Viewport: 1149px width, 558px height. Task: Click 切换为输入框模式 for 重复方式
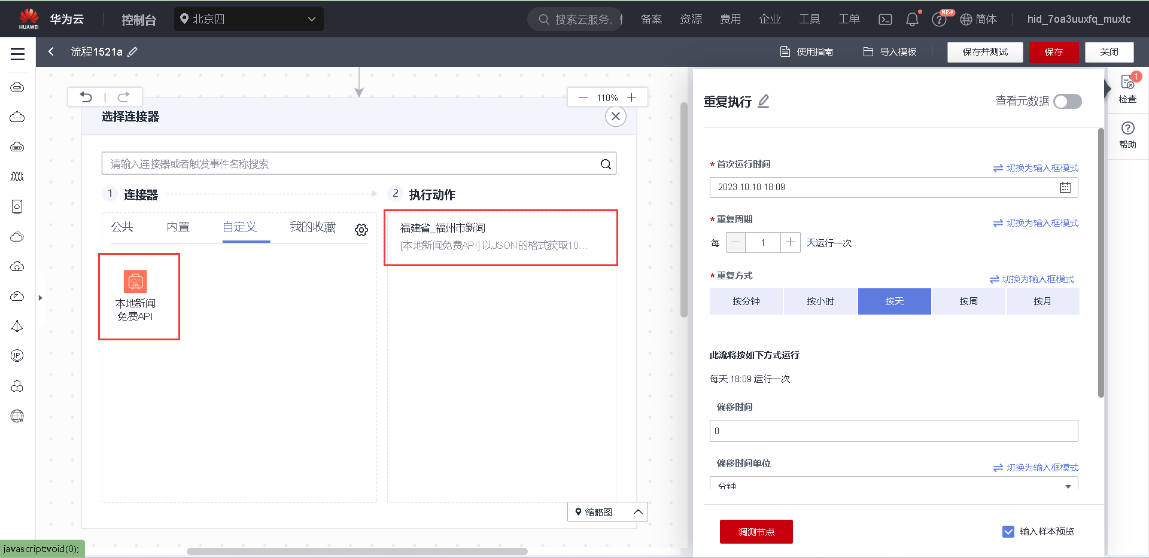[x=1032, y=279]
